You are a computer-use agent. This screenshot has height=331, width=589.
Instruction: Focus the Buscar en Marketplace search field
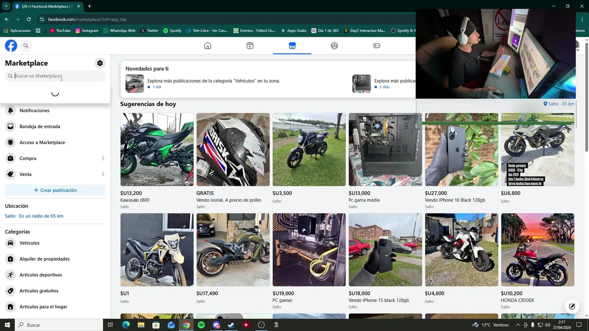point(55,76)
